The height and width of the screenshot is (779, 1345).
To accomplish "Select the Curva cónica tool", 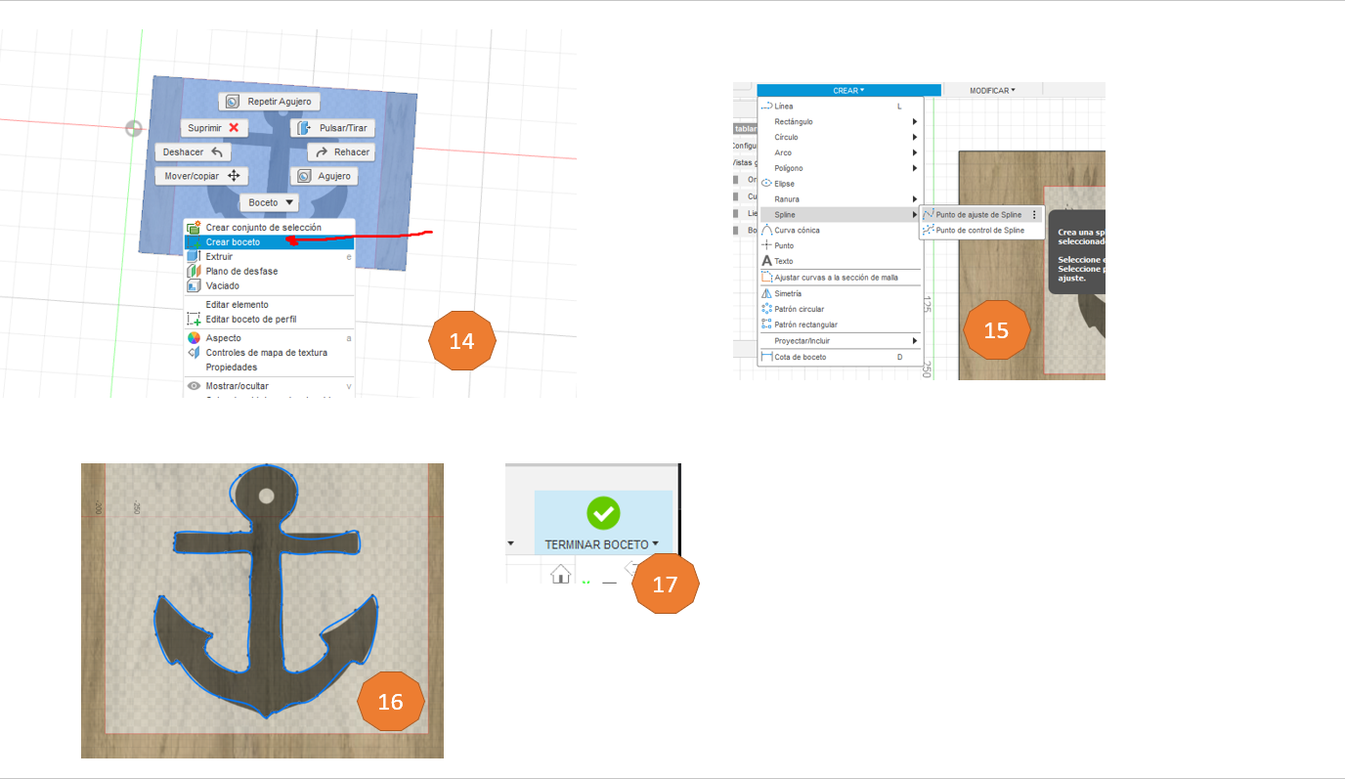I will [x=840, y=231].
